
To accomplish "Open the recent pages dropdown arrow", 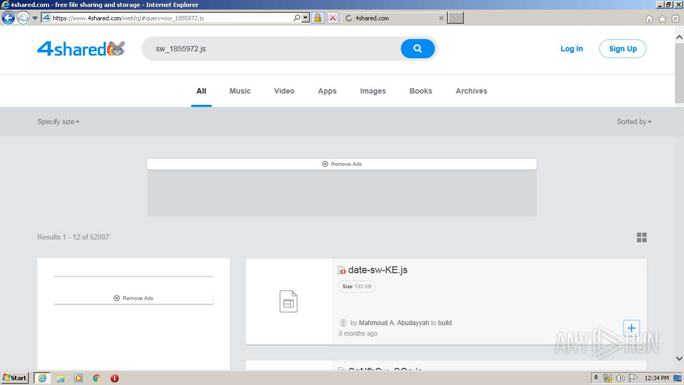I will 35,18.
